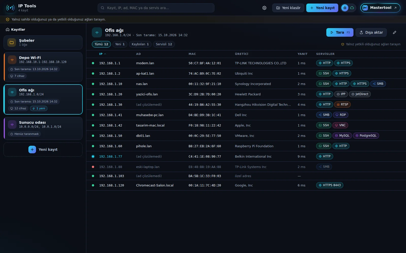Click top blue Yeni kayıt button
Image resolution: width=406 pixels, height=253 pixels.
pos(322,8)
